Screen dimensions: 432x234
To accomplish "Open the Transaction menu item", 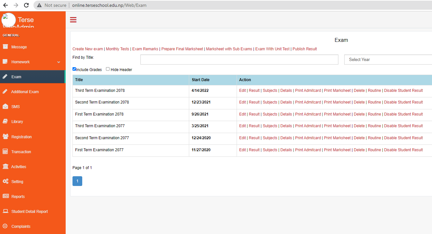I will [x=21, y=152].
